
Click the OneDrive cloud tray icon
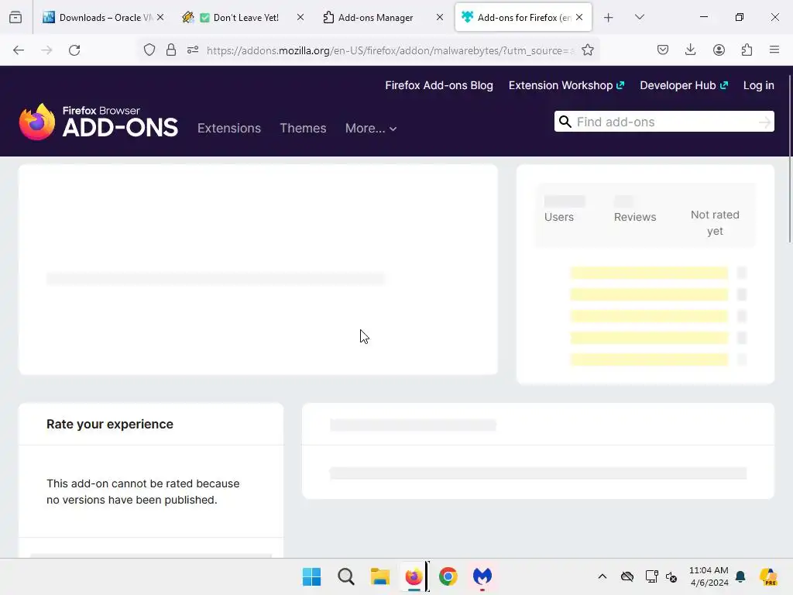click(x=627, y=576)
